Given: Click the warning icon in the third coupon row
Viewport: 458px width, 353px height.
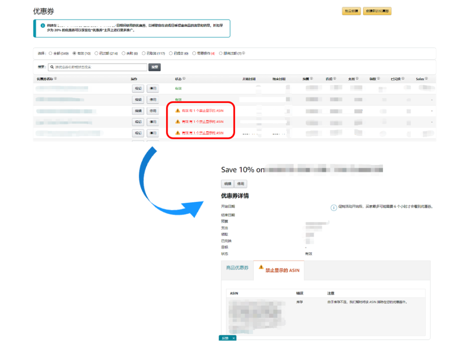Looking at the screenshot, I should (x=178, y=110).
